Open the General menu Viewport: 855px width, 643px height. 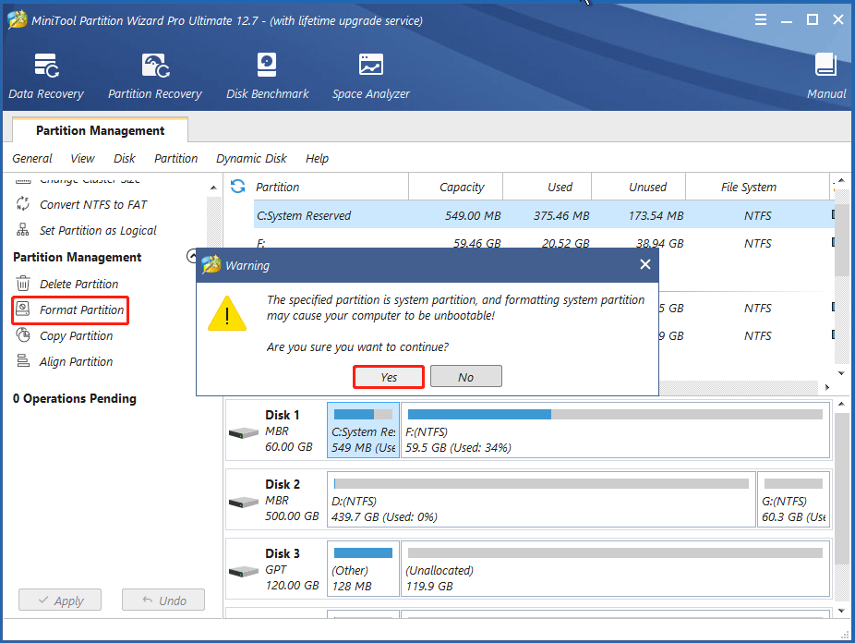point(32,158)
